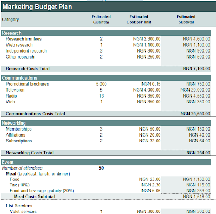Select Valet services label cell
Screen dimensions: 216x214
click(x=23, y=211)
